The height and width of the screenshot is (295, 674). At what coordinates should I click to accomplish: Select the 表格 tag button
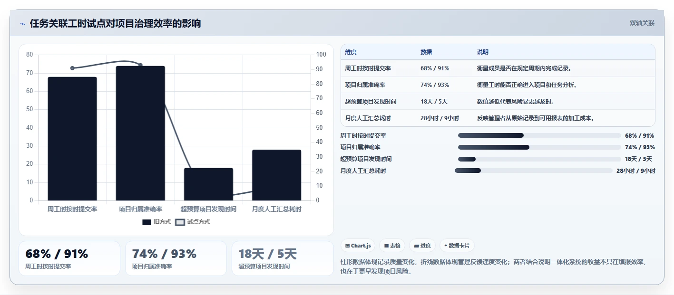pos(392,246)
